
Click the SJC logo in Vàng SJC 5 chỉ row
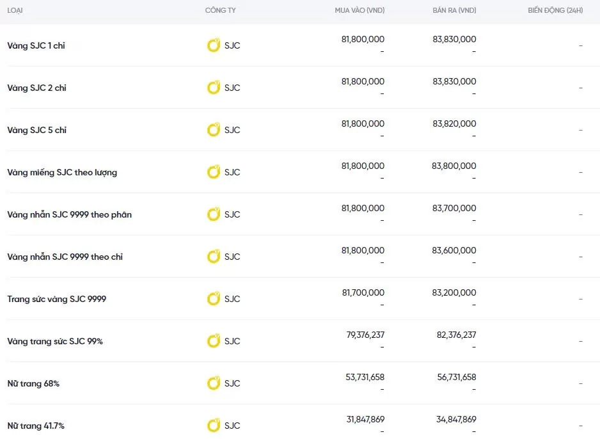click(214, 130)
